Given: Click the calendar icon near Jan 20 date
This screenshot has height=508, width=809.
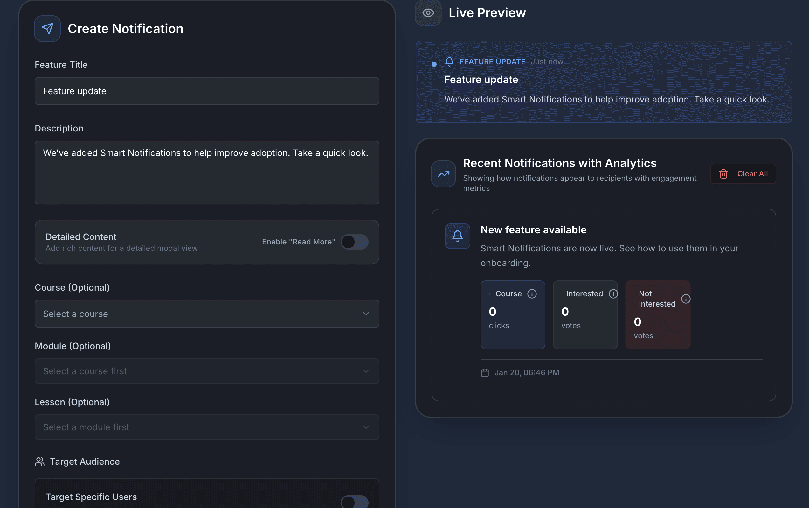Looking at the screenshot, I should pos(485,373).
